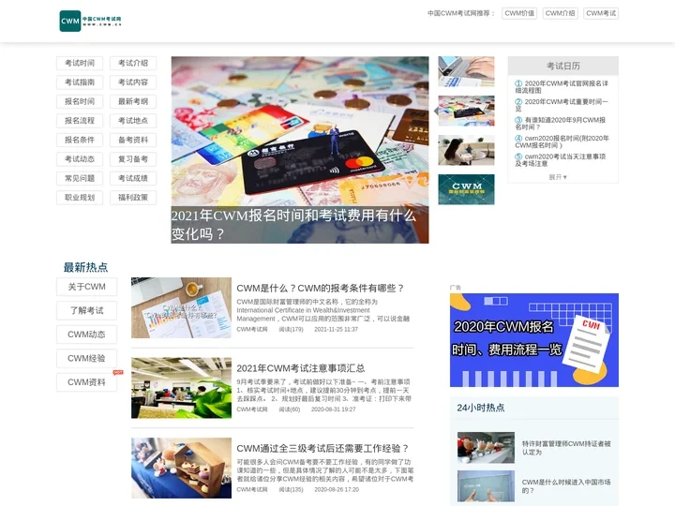
Task: Open 福利政策 category
Action: [133, 198]
